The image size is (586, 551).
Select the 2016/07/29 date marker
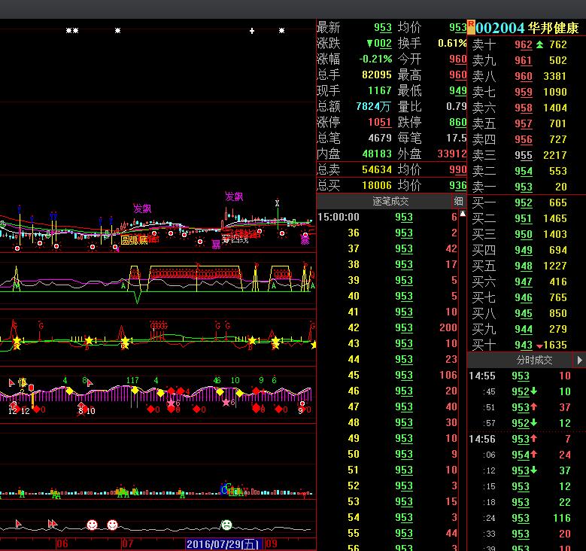point(223,543)
